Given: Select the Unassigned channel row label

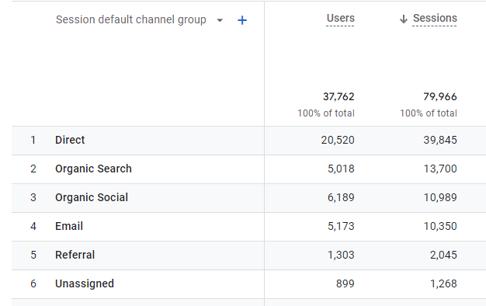Looking at the screenshot, I should click(85, 284).
